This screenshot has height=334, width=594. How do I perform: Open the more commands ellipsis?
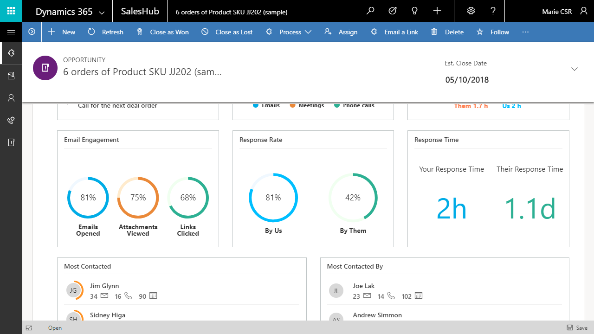[x=525, y=32]
